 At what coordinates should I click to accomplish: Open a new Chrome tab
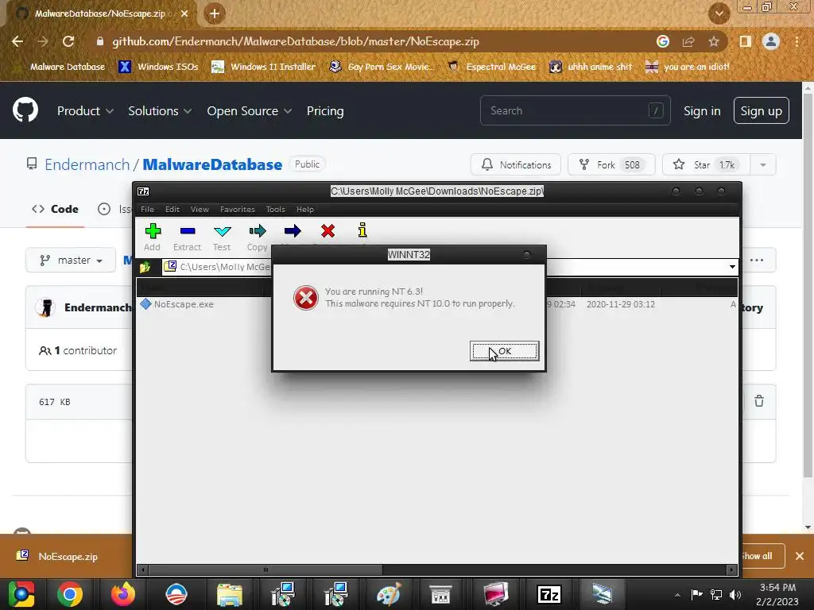215,14
